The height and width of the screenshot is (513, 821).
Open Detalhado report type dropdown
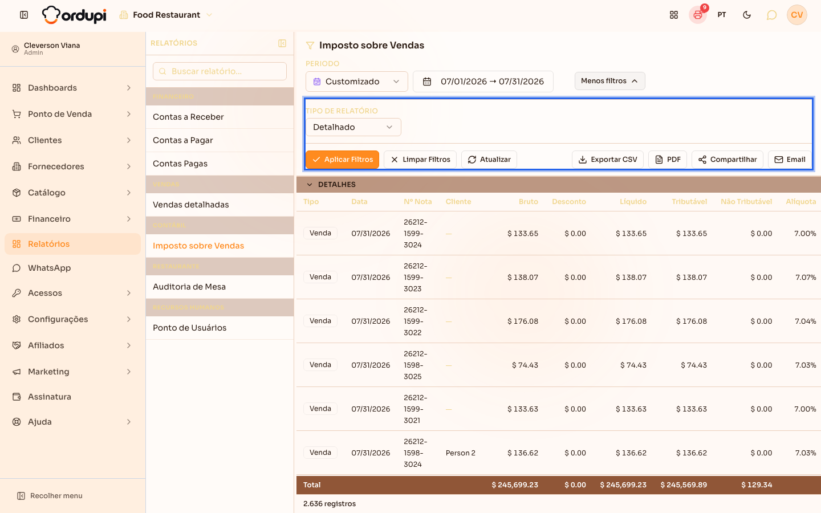click(353, 127)
